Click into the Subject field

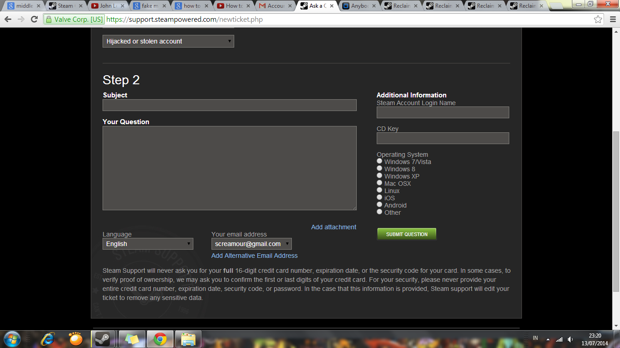pyautogui.click(x=230, y=105)
